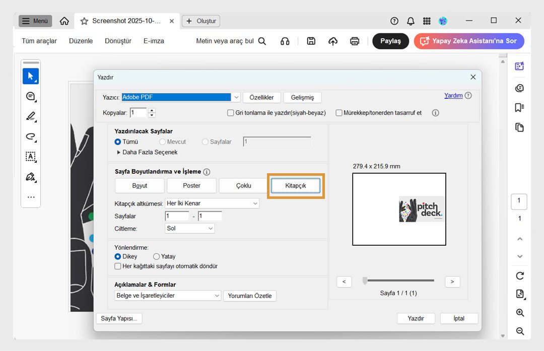The width and height of the screenshot is (544, 351).
Task: Click previous page arrow under preview
Action: tap(344, 282)
